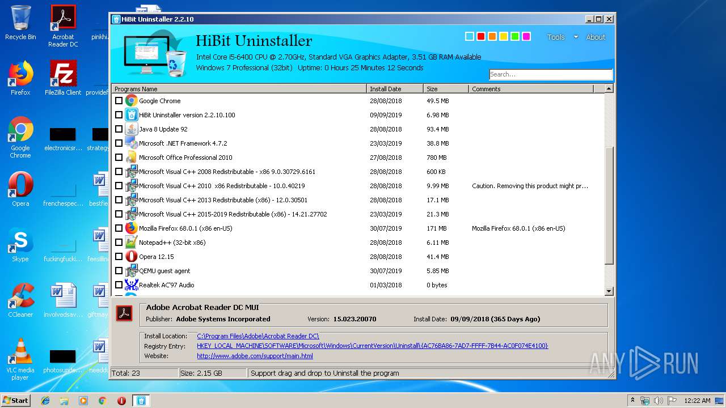The height and width of the screenshot is (408, 726).
Task: Select the red color theme swatch
Action: pos(481,36)
